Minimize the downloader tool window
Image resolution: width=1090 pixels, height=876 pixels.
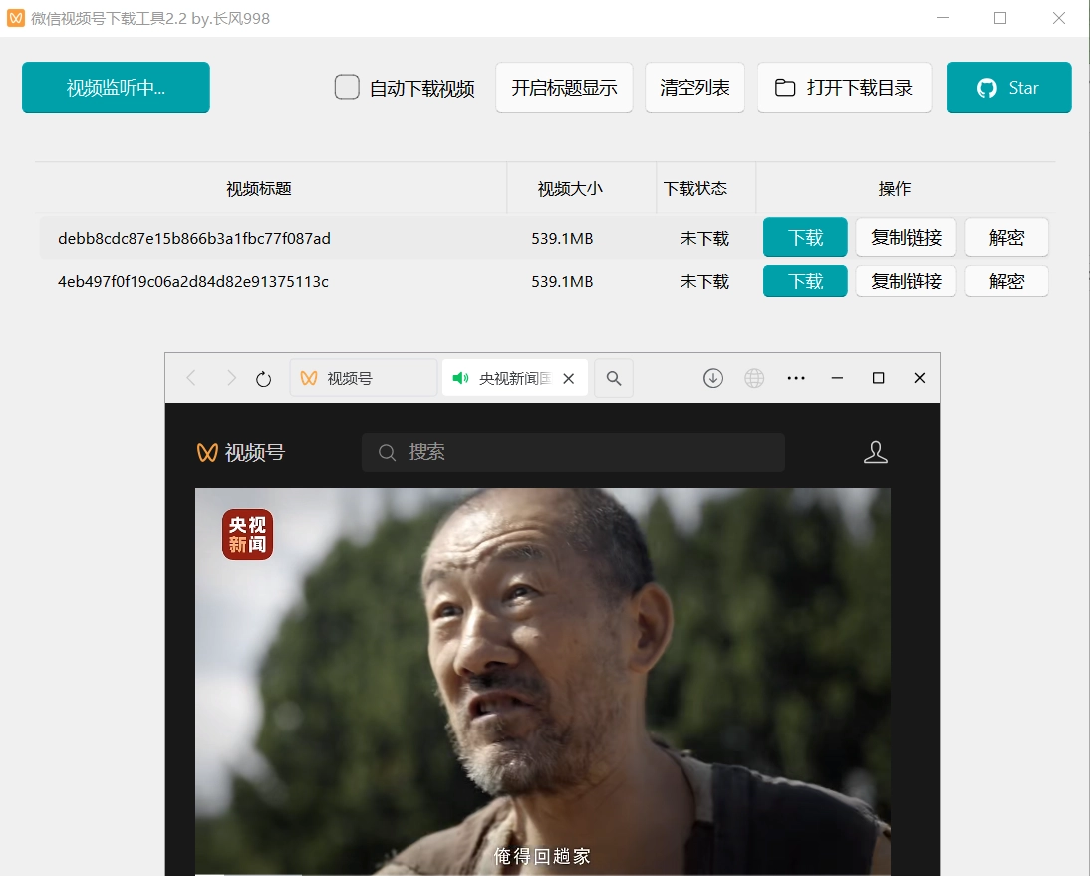pyautogui.click(x=943, y=17)
